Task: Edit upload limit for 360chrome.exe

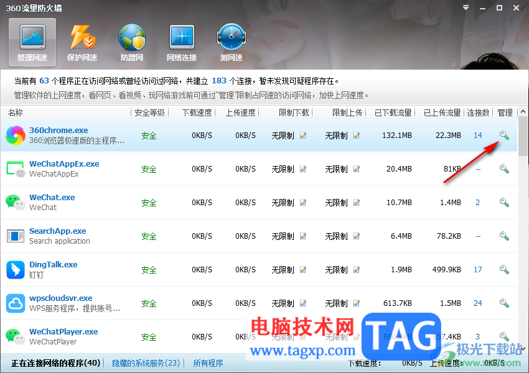Action: (x=356, y=136)
